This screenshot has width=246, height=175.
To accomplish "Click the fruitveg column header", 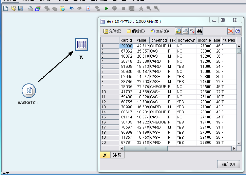I will (228, 40).
